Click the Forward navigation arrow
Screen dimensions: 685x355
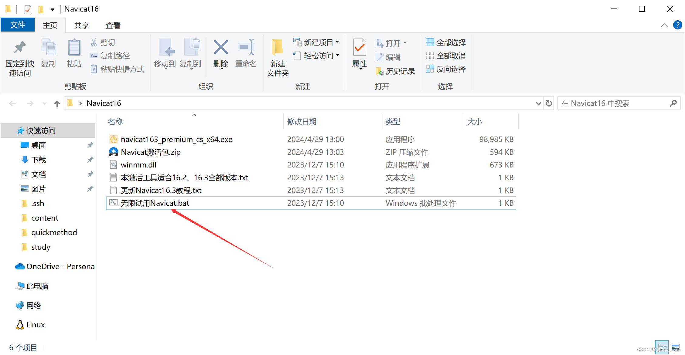click(x=30, y=103)
